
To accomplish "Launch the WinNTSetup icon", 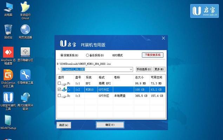I will (x=8, y=122).
